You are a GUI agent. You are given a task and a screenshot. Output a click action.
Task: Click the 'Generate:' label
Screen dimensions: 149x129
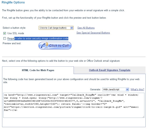coord(95,90)
